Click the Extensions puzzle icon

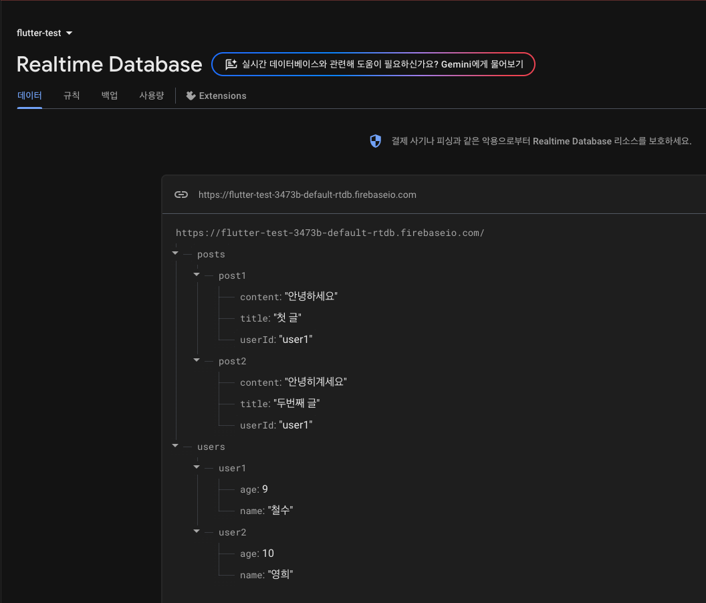(191, 96)
